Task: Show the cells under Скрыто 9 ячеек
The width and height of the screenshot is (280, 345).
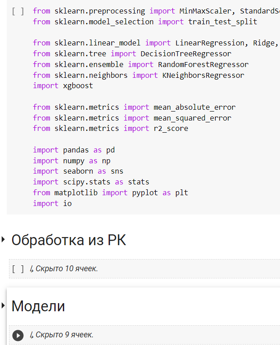Action: coord(65,335)
